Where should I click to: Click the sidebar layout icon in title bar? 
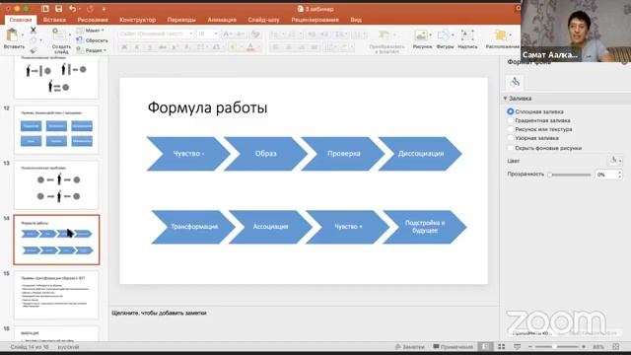click(45, 9)
